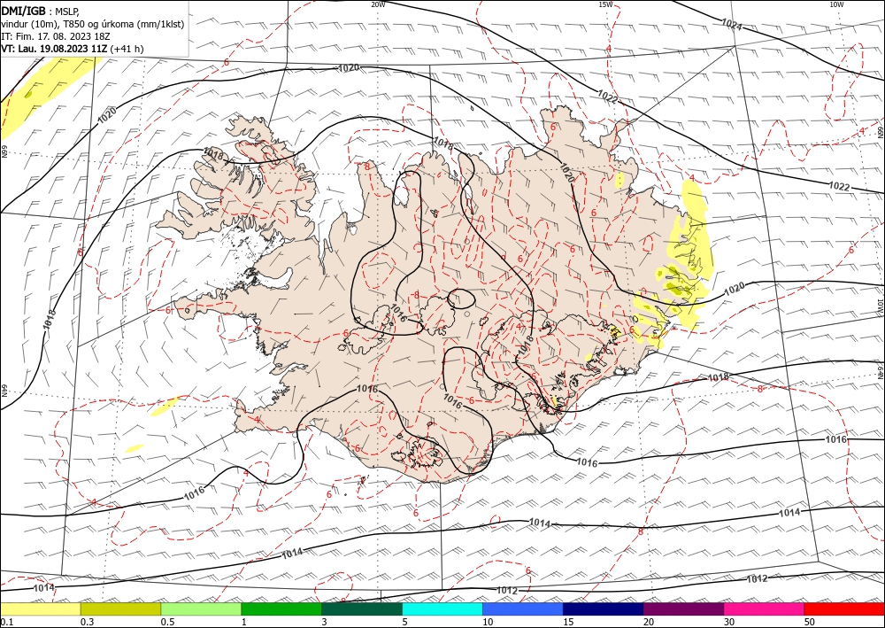Click the legend value '5' under cyan swatch

(x=405, y=622)
